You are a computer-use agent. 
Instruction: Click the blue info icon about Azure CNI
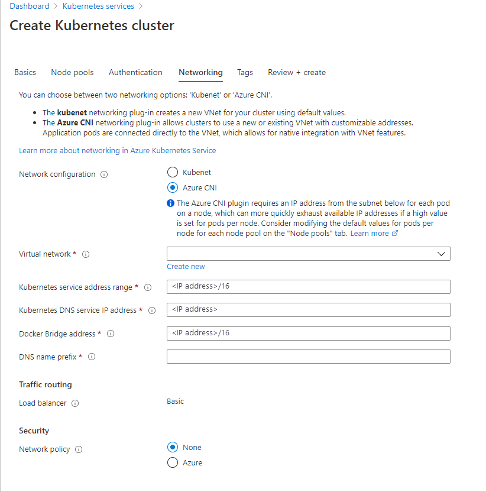coord(172,204)
